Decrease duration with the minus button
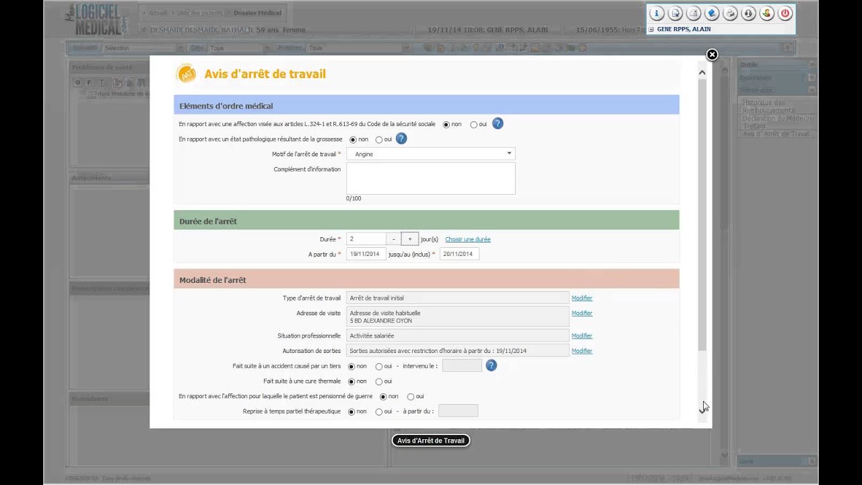Screen dimensions: 862x485 click(394, 239)
